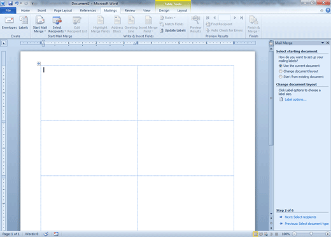Open Label options link

tap(295, 99)
